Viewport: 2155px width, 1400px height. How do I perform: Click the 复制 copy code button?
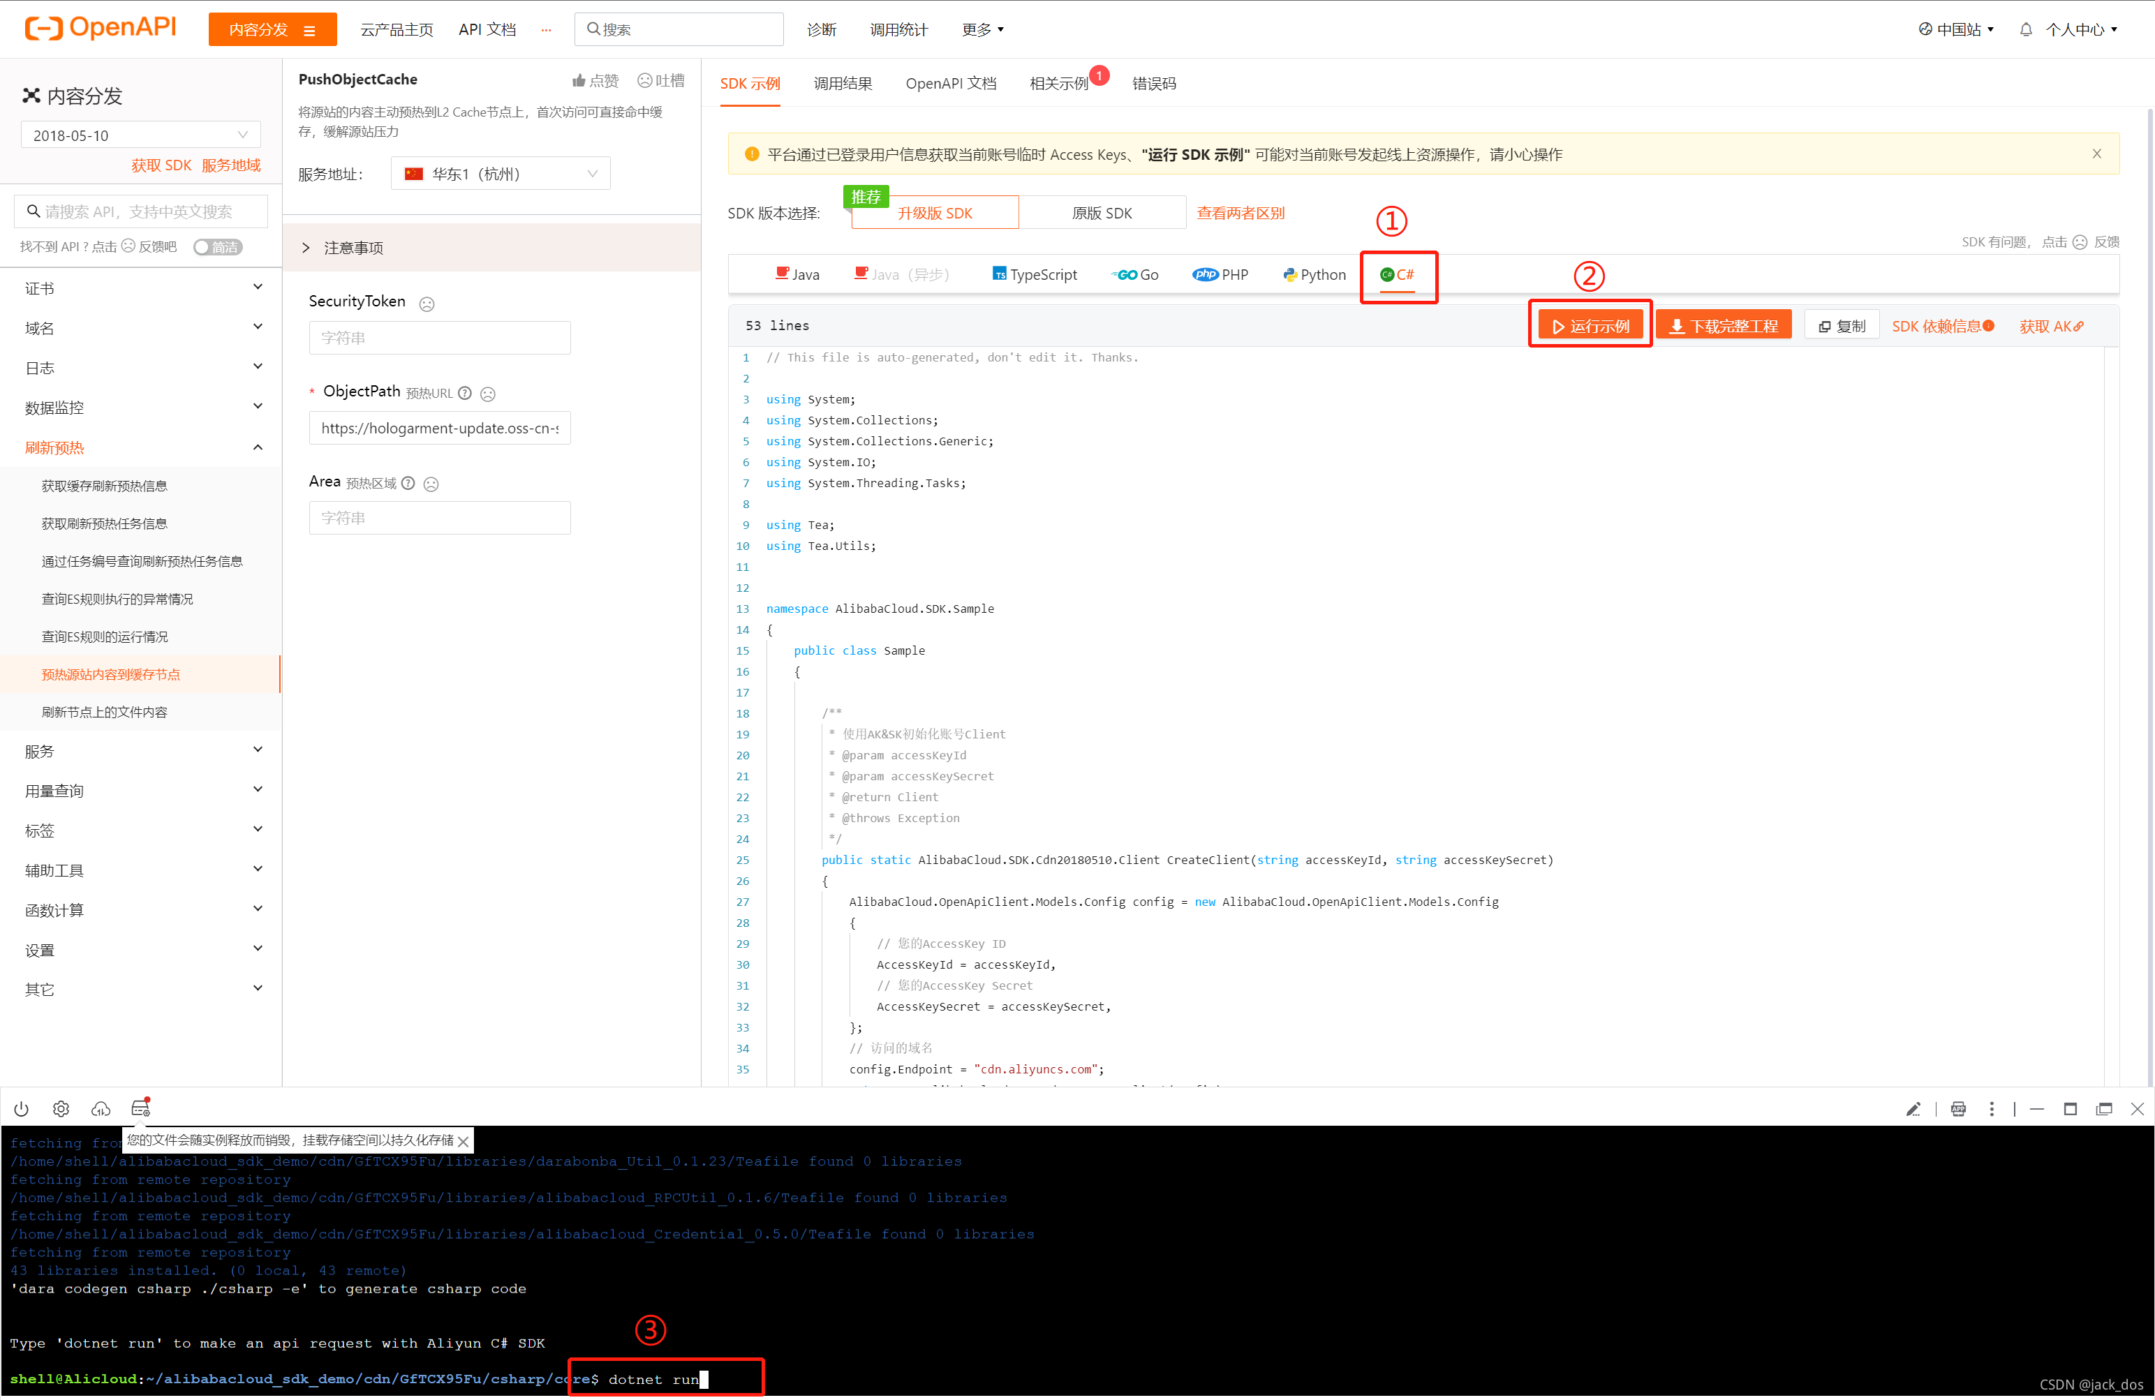[x=1842, y=326]
